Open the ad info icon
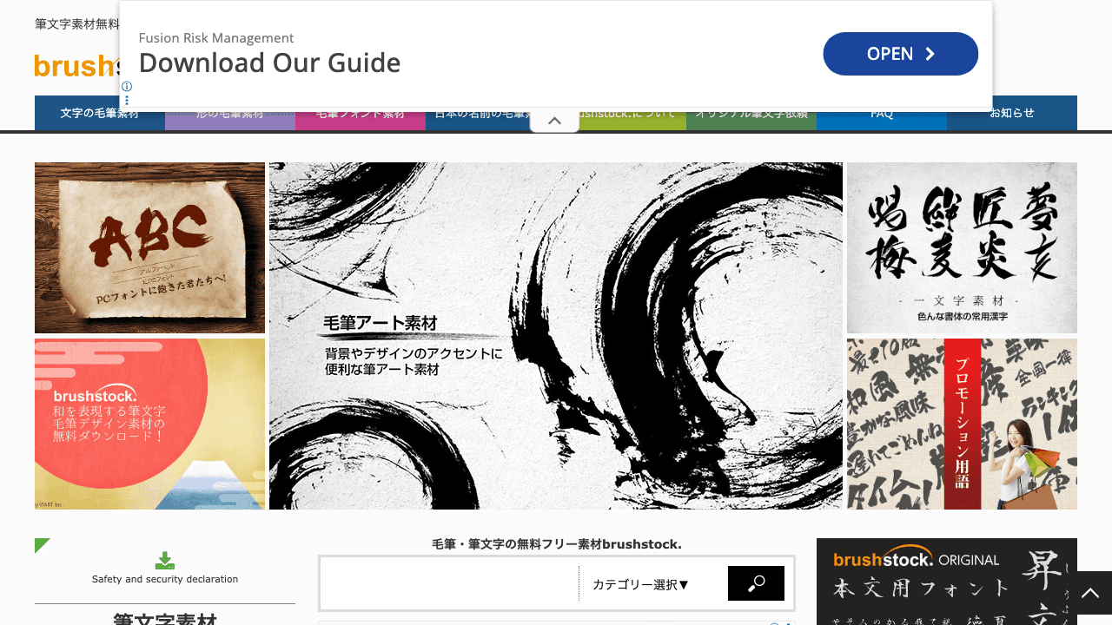The height and width of the screenshot is (625, 1112). (x=127, y=87)
